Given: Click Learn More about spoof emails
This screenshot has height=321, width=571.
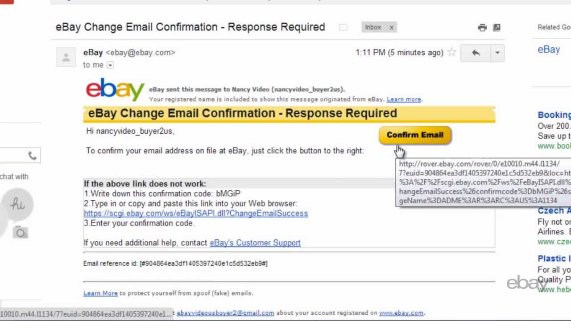Looking at the screenshot, I should pyautogui.click(x=100, y=293).
